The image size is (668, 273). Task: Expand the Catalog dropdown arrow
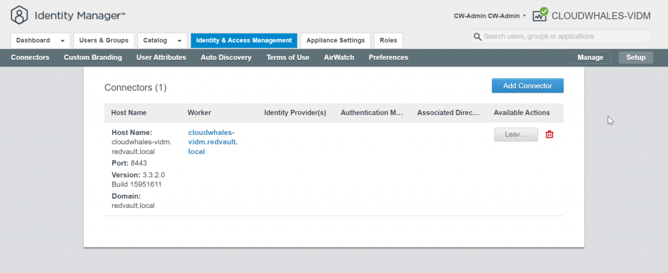179,41
